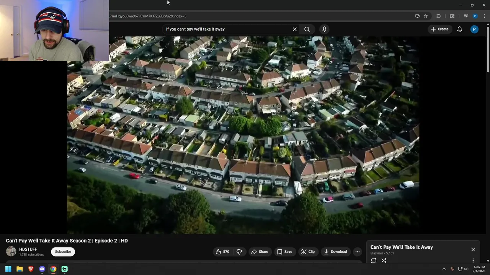Toggle playlist loop
Screen dimensions: 490x275
(374, 260)
